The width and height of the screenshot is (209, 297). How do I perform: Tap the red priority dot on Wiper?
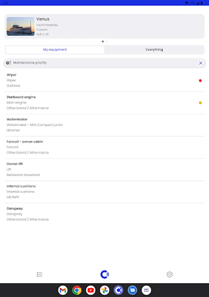point(200,81)
